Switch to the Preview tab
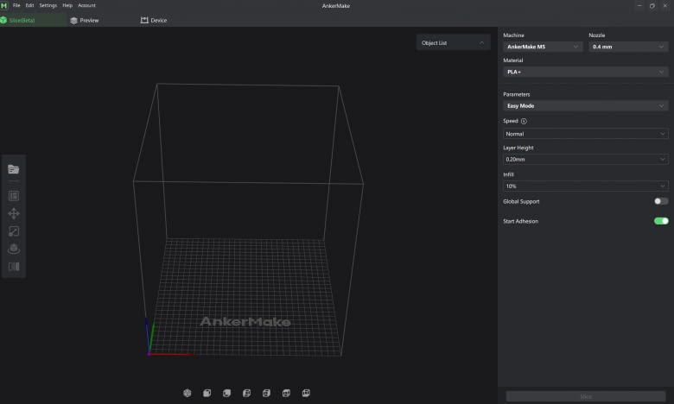The width and height of the screenshot is (674, 404). 85,20
